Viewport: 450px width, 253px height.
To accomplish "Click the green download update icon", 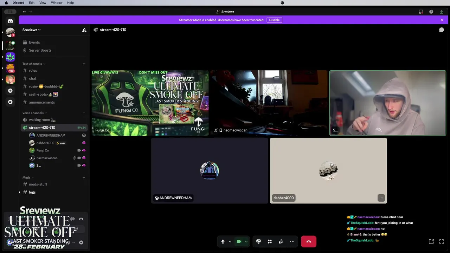I will (x=442, y=12).
